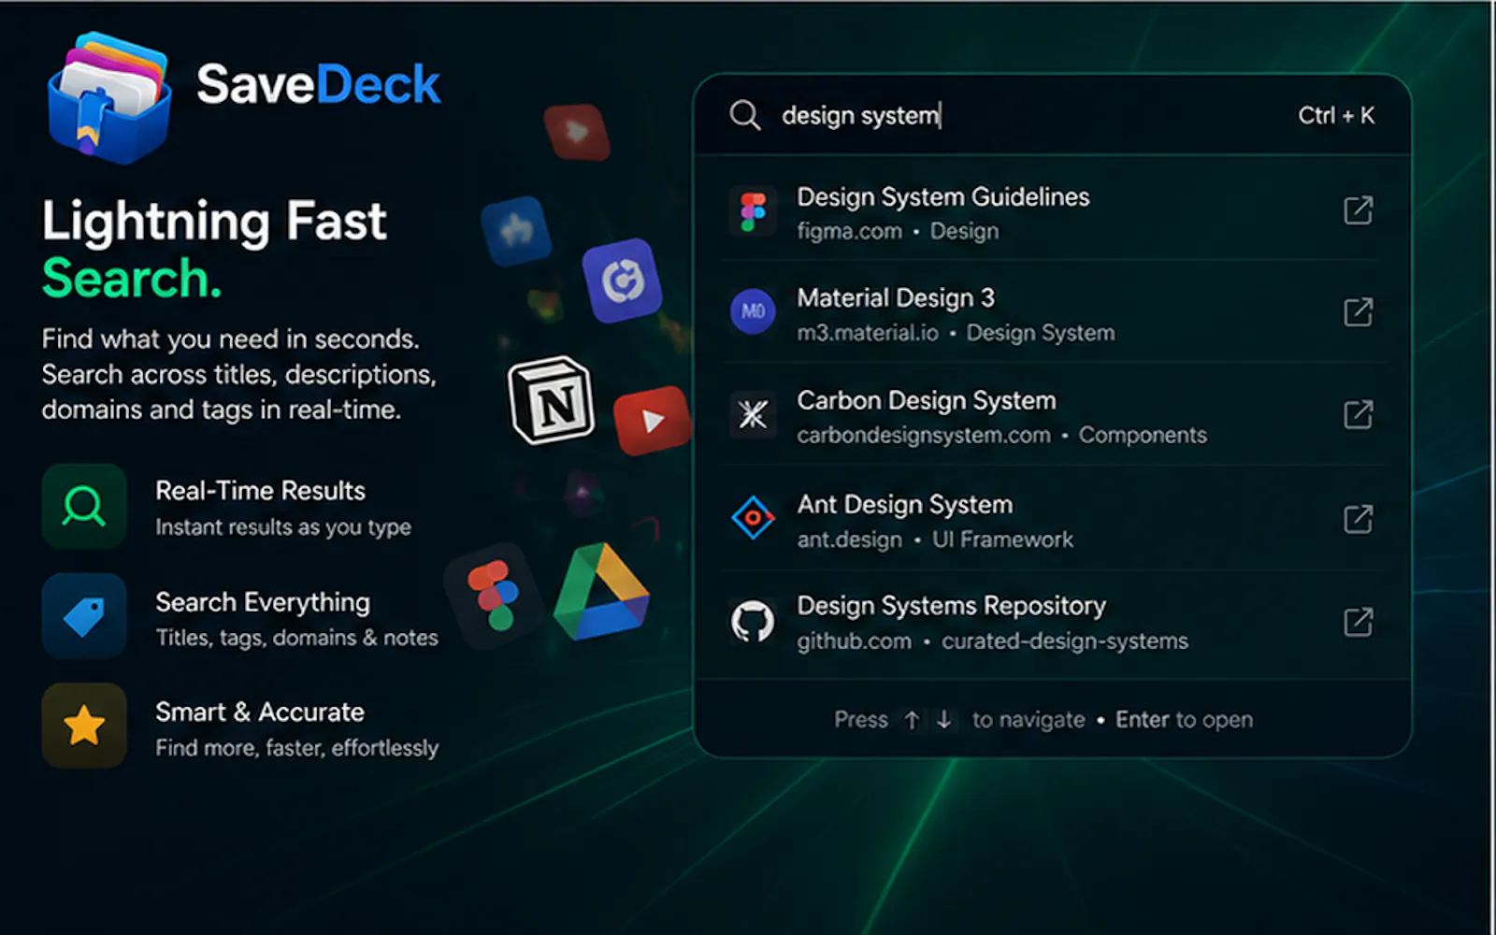Image resolution: width=1496 pixels, height=935 pixels.
Task: Click the GitHub icon for Design Systems Repository
Action: click(x=753, y=622)
